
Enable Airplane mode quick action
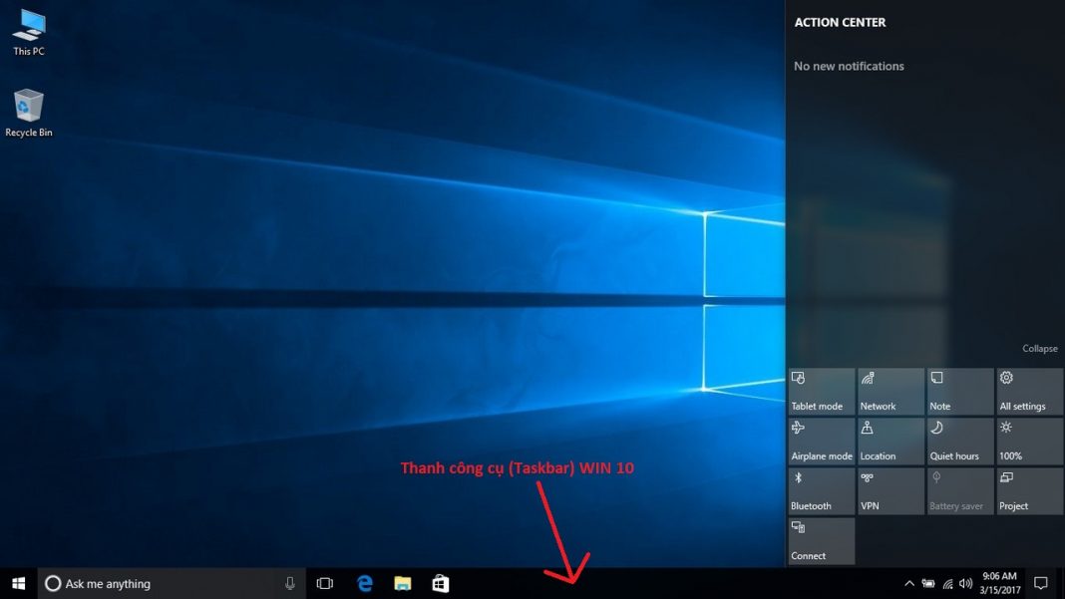821,440
